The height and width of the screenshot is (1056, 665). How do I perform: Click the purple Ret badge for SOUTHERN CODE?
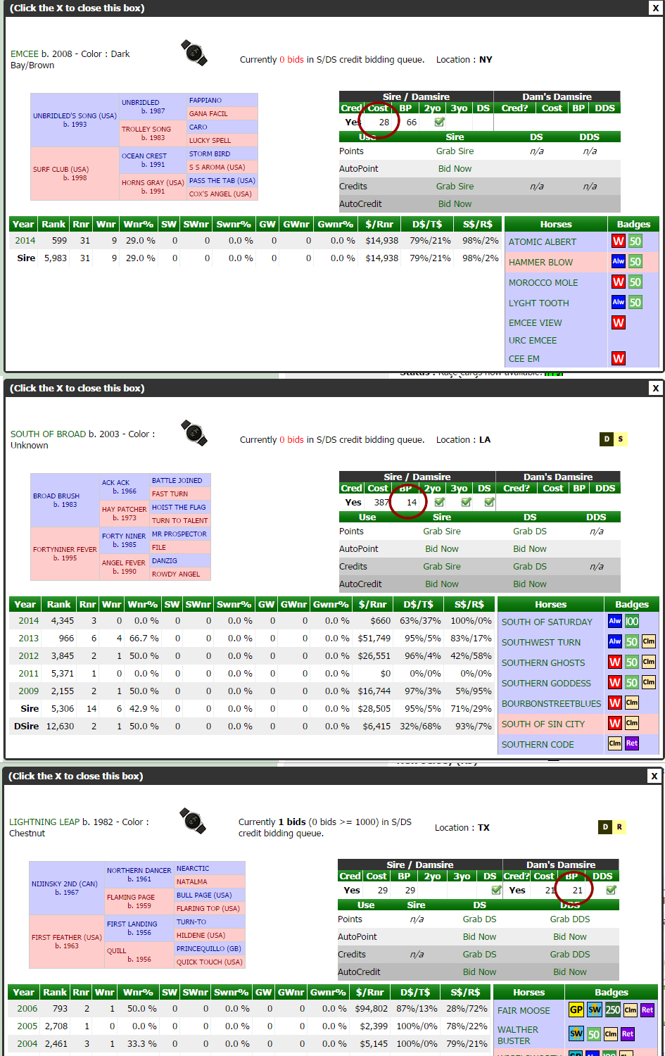click(631, 743)
